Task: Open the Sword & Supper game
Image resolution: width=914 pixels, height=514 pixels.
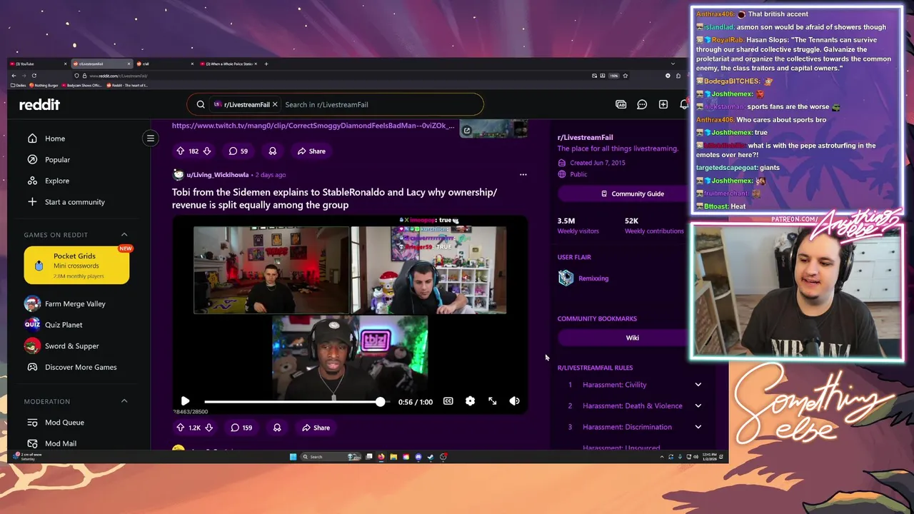Action: coord(71,346)
